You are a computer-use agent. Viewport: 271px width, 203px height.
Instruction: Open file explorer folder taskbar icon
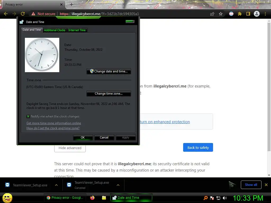(x=104, y=198)
